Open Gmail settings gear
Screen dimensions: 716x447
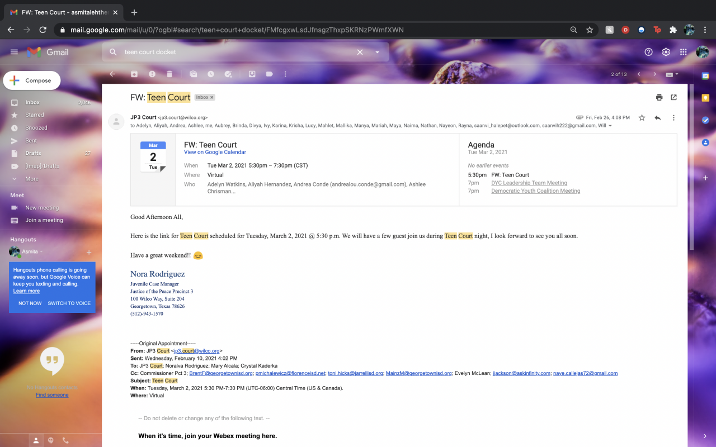pyautogui.click(x=666, y=52)
